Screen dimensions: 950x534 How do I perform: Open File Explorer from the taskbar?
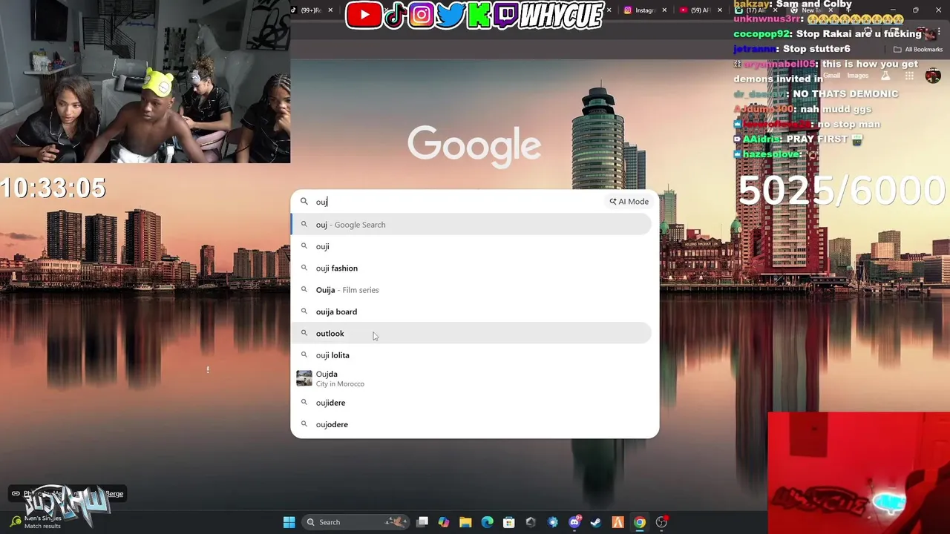point(465,522)
